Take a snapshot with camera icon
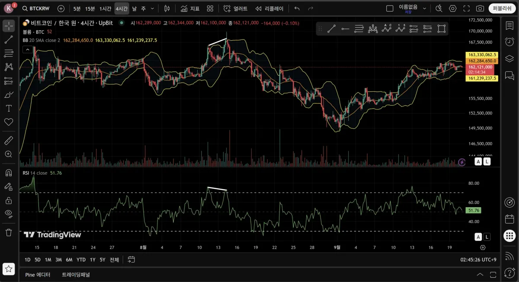This screenshot has width=519, height=282. (480, 9)
